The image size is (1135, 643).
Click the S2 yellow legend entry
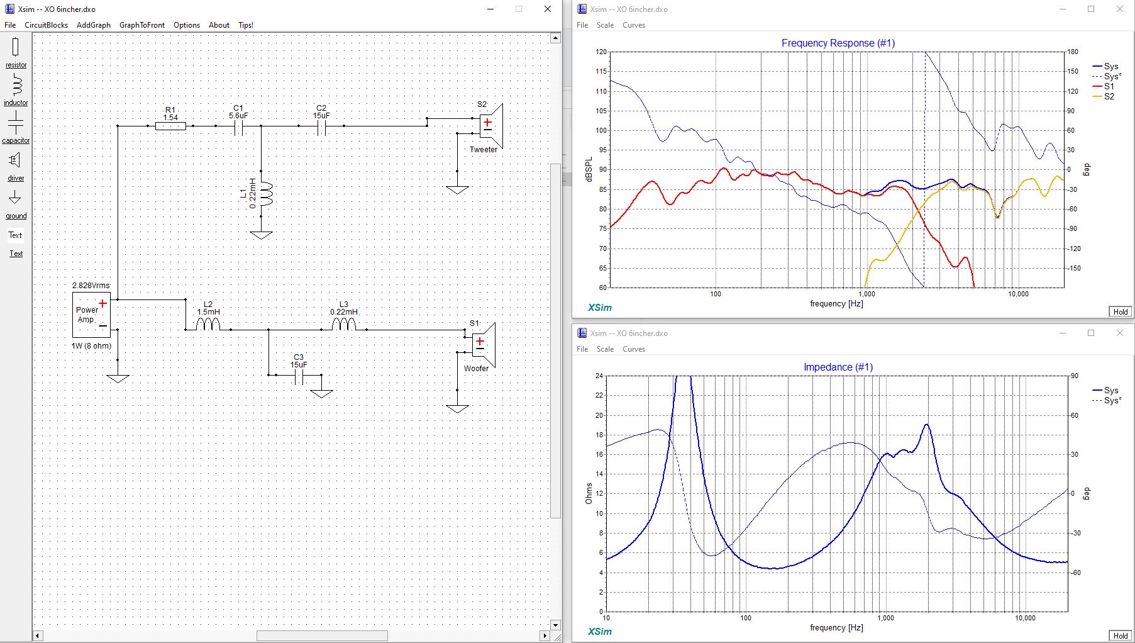click(1103, 96)
